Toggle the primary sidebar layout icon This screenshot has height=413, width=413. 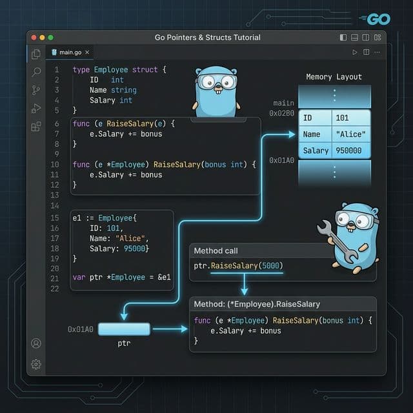coord(343,37)
